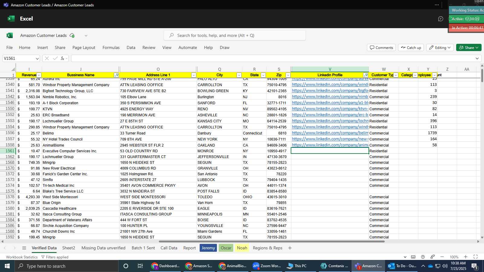Open Task View on the taskbar
Viewport: 484px width, 272px height.
point(140,266)
